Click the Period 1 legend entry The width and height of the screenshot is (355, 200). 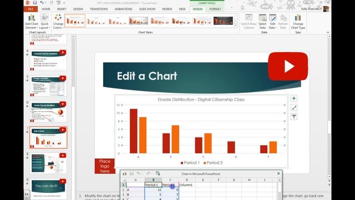[190, 163]
